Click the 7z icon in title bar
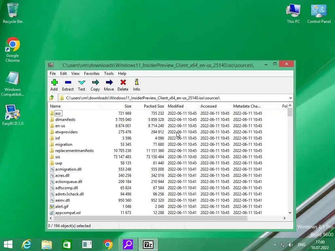This screenshot has width=335, height=251. click(x=51, y=65)
